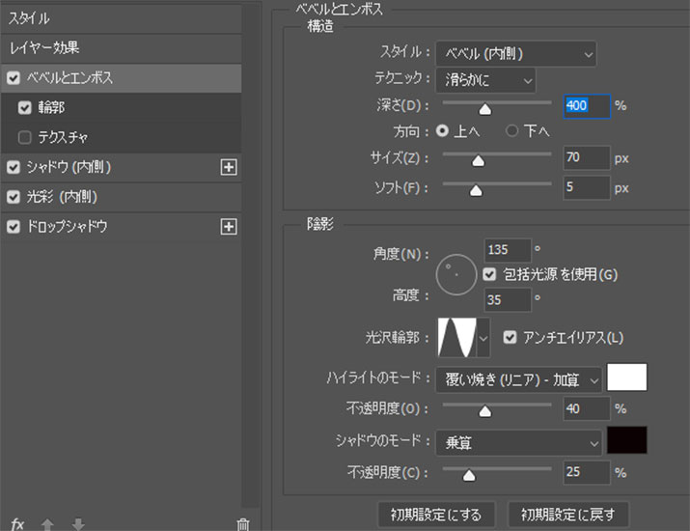Viewport: 690px width, 531px height.
Task: Select 光彩 (内側) row in left list
Action: tap(121, 197)
